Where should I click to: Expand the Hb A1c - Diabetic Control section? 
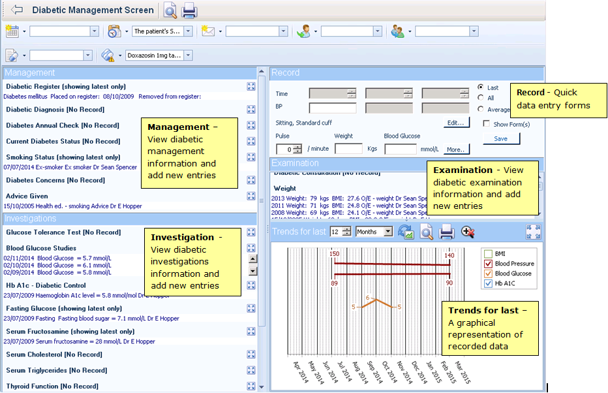(251, 285)
